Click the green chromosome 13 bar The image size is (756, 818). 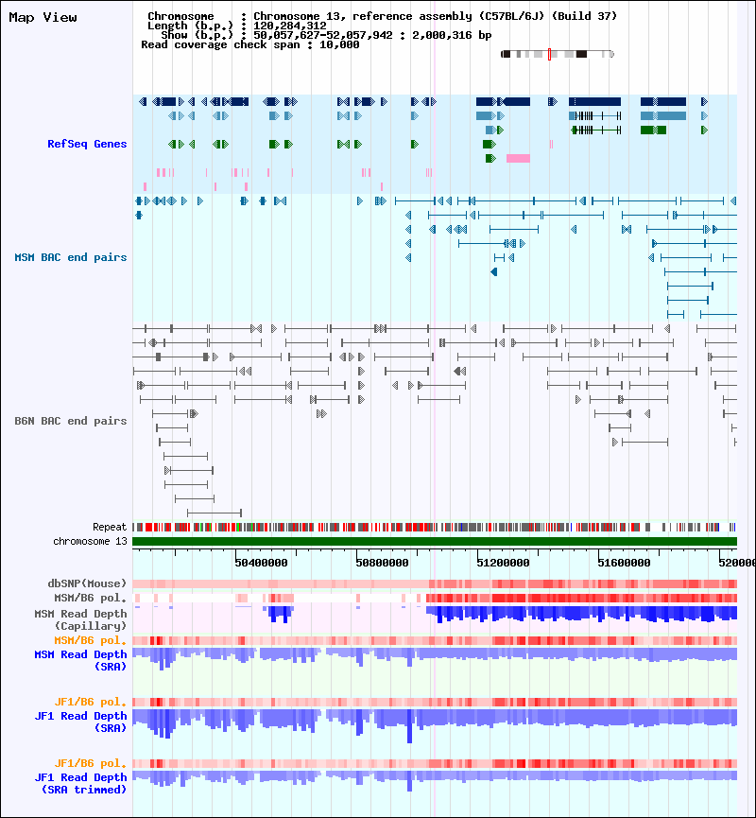coord(435,542)
